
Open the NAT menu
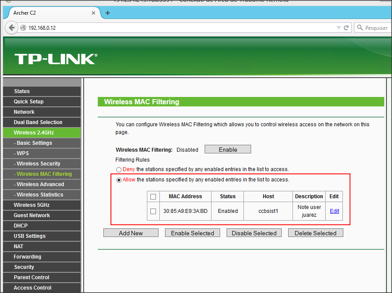click(42, 246)
